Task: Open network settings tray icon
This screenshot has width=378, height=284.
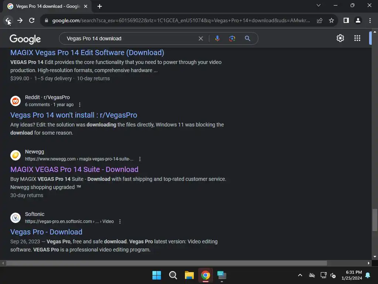Action: click(x=323, y=275)
